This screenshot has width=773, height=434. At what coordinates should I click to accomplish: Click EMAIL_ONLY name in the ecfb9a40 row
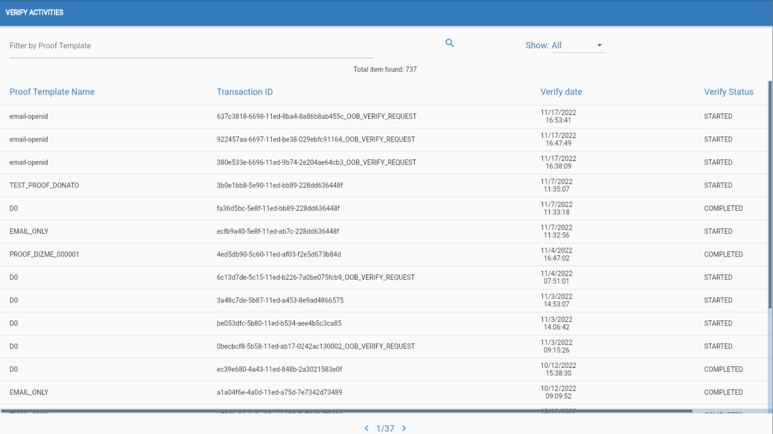(29, 231)
